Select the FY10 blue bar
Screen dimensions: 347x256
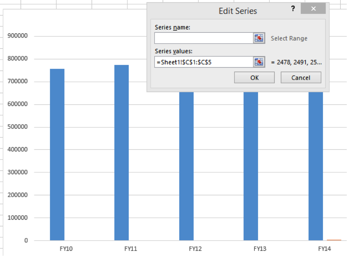coord(57,155)
